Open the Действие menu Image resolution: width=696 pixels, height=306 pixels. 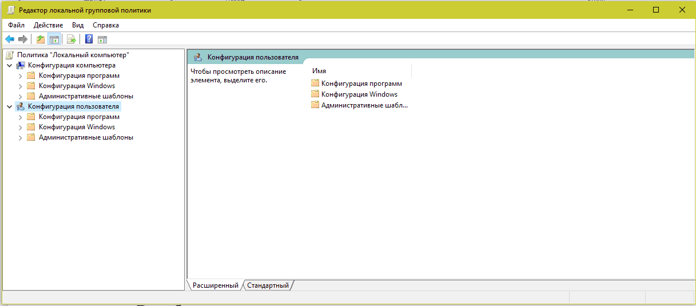coord(49,25)
